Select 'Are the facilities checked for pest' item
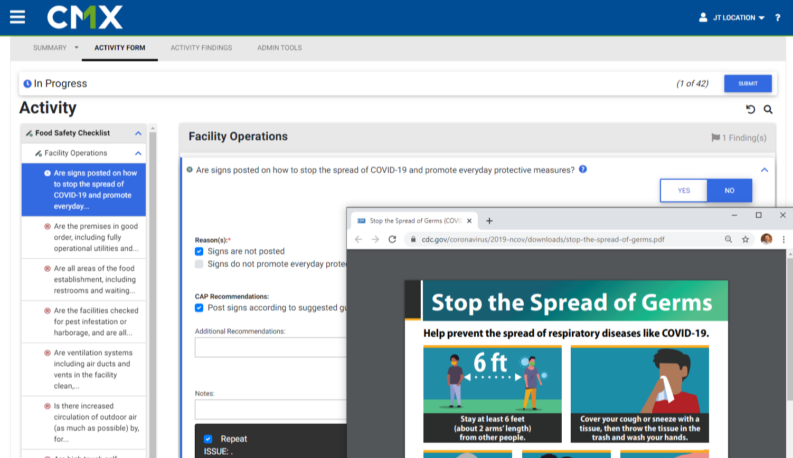This screenshot has height=458, width=793. tap(83, 321)
